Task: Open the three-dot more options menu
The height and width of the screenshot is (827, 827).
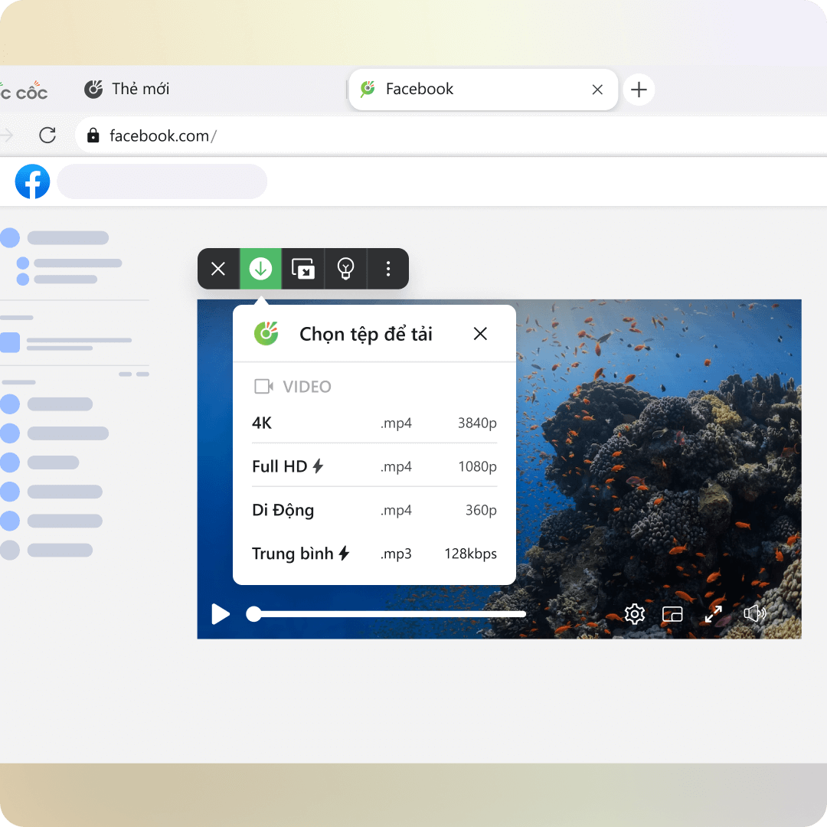Action: 388,269
